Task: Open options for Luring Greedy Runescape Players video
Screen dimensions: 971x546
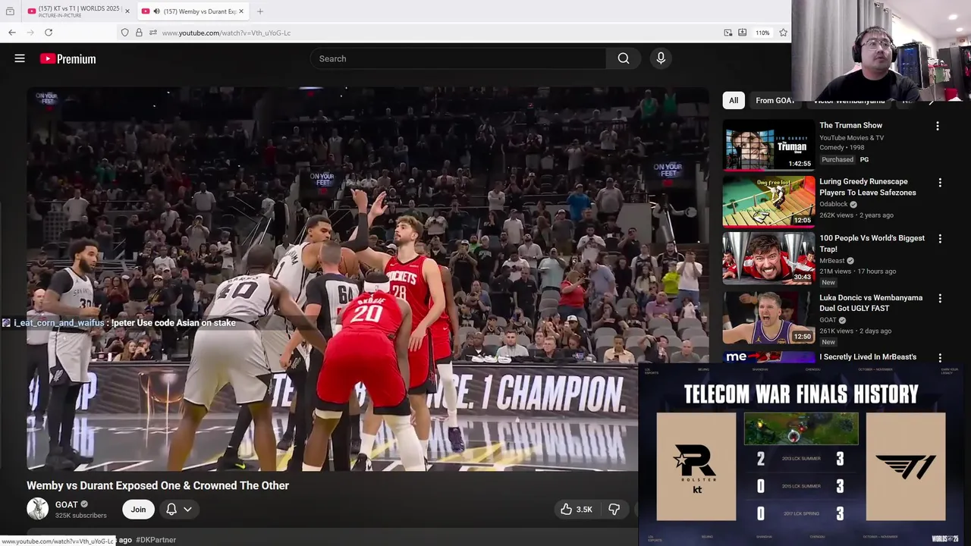Action: pos(940,182)
